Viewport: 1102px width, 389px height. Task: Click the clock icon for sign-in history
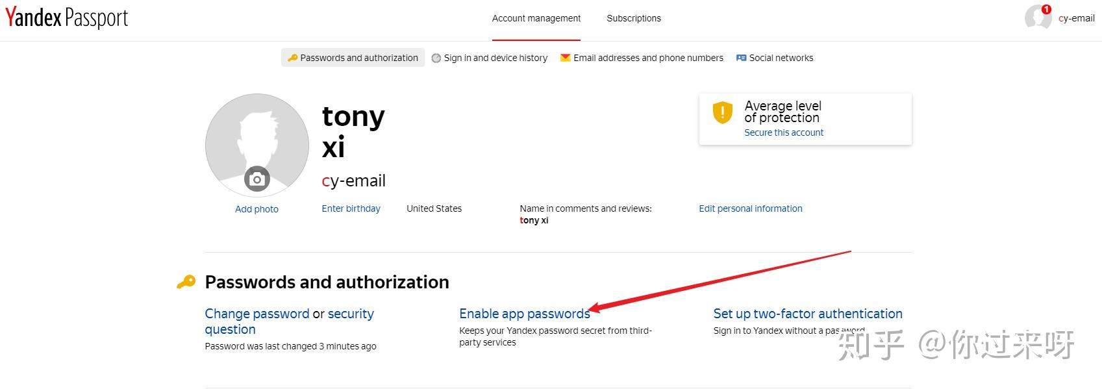(x=436, y=58)
